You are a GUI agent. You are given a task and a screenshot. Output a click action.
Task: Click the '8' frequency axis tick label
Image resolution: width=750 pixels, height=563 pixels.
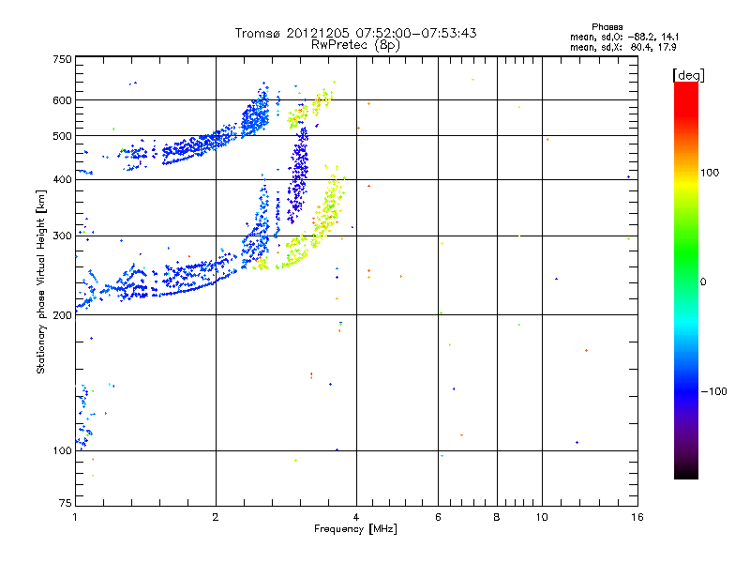coord(497,517)
